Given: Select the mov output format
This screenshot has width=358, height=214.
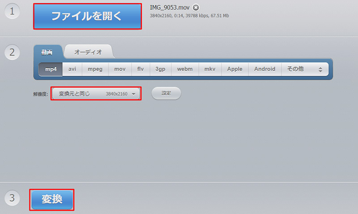Looking at the screenshot, I should (120, 69).
